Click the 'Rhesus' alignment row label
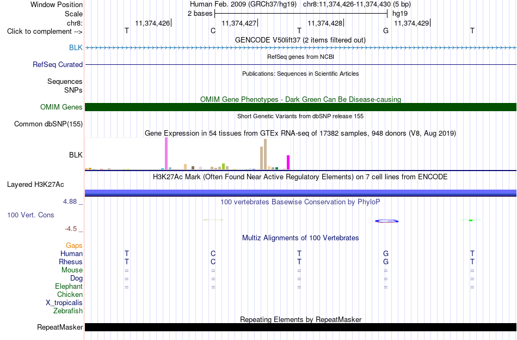This screenshot has width=517, height=340. [71, 262]
